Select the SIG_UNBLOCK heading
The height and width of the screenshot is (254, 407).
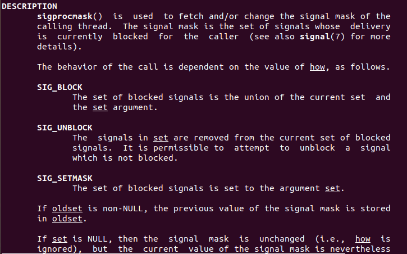pyautogui.click(x=65, y=128)
